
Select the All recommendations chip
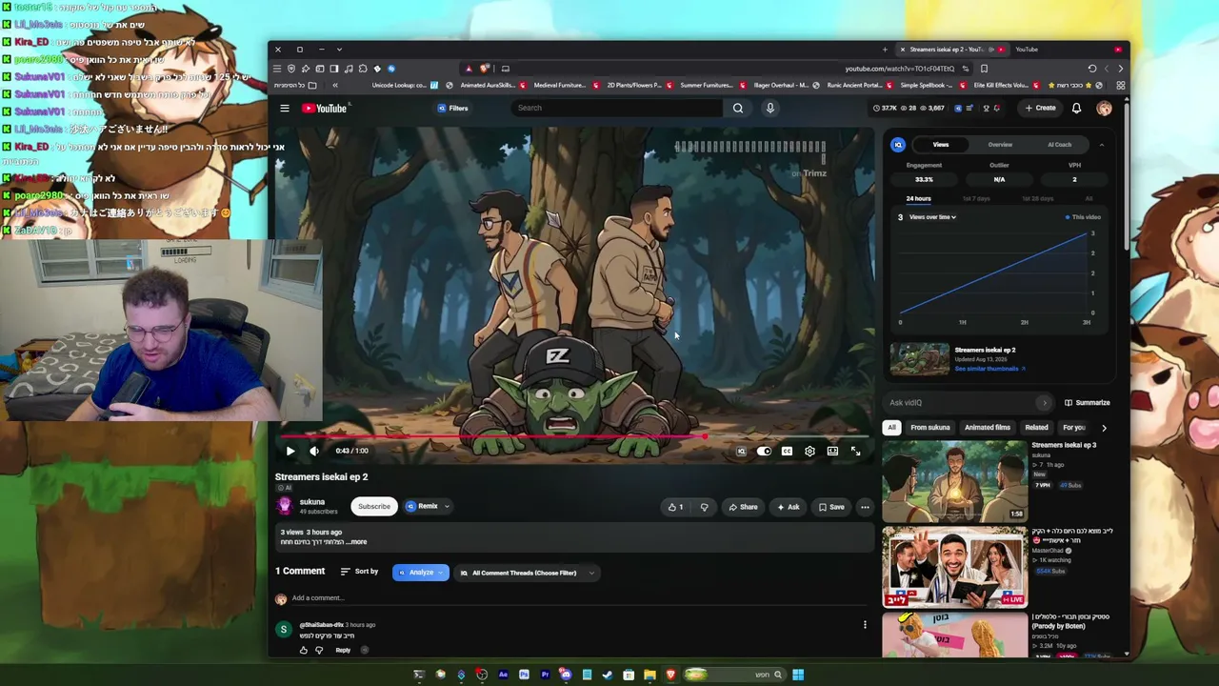coord(891,428)
